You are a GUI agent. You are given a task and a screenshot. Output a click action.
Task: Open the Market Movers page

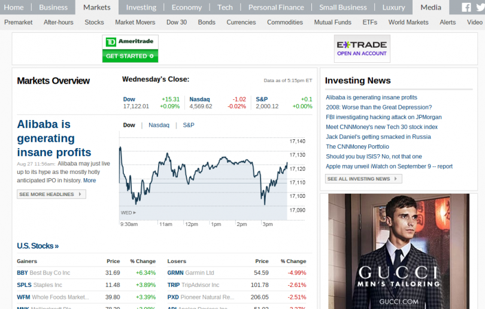[x=135, y=22]
